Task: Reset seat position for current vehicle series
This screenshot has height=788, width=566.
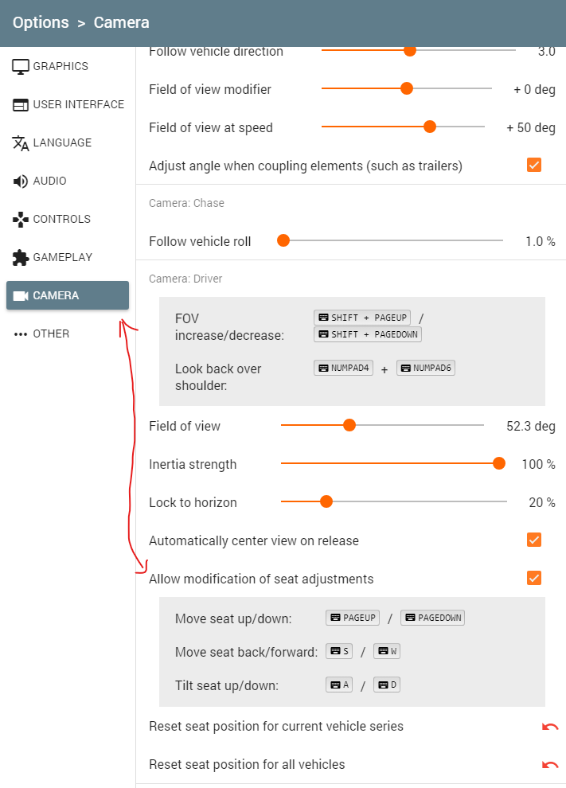Action: click(549, 727)
